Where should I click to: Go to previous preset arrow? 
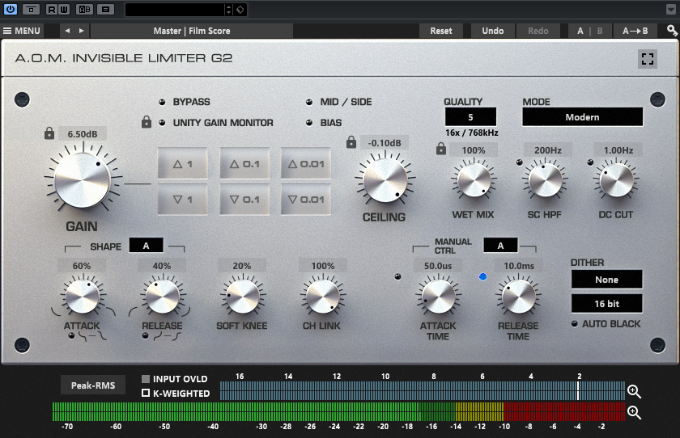[x=67, y=31]
